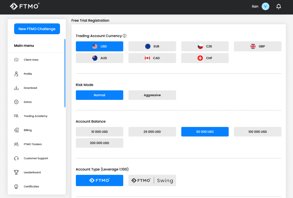Open the user avatar 'V' icon
The width and height of the screenshot is (293, 198).
coord(266,7)
